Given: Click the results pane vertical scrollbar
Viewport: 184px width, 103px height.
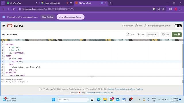Looking at the screenshot, I should point(183,81).
